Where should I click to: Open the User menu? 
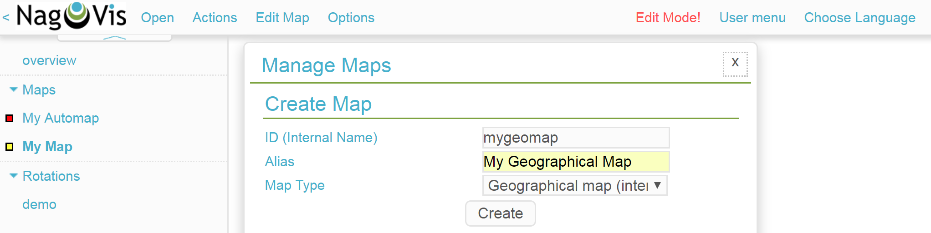click(752, 18)
